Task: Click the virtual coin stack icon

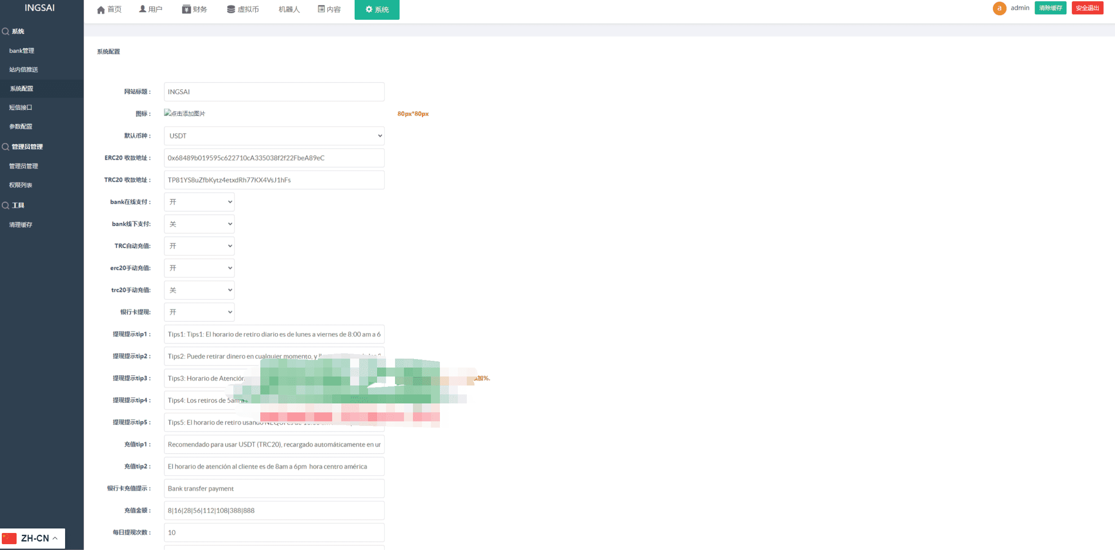Action: [x=231, y=9]
